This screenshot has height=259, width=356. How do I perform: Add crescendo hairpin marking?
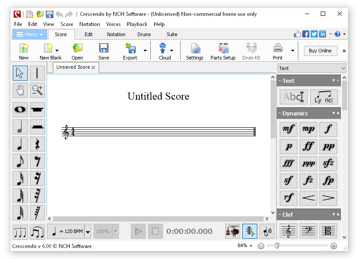308,198
